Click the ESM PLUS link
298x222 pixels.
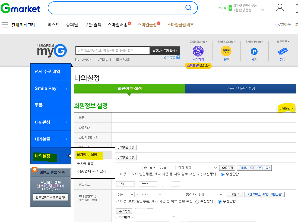pos(123,60)
